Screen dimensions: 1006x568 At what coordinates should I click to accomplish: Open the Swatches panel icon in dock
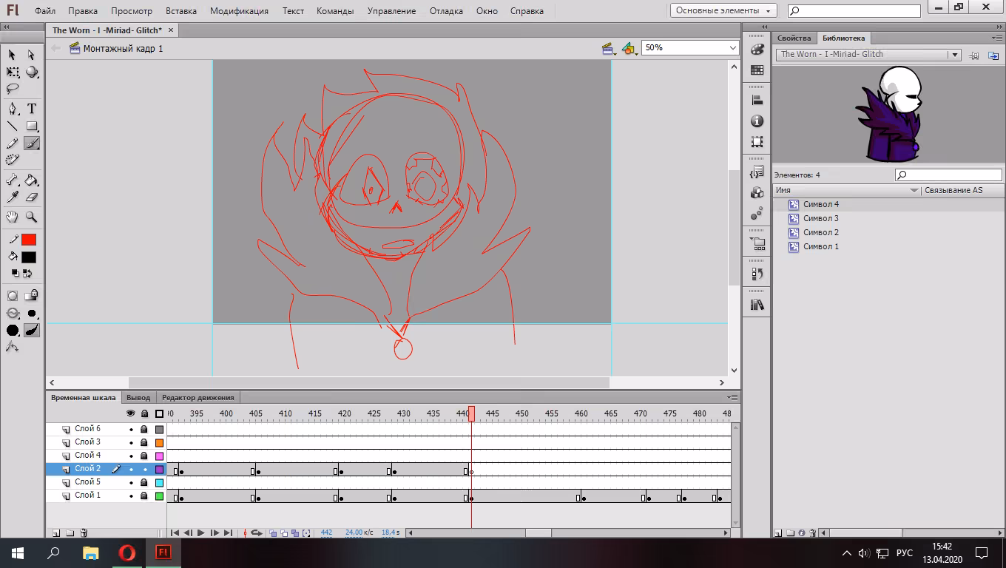point(757,70)
